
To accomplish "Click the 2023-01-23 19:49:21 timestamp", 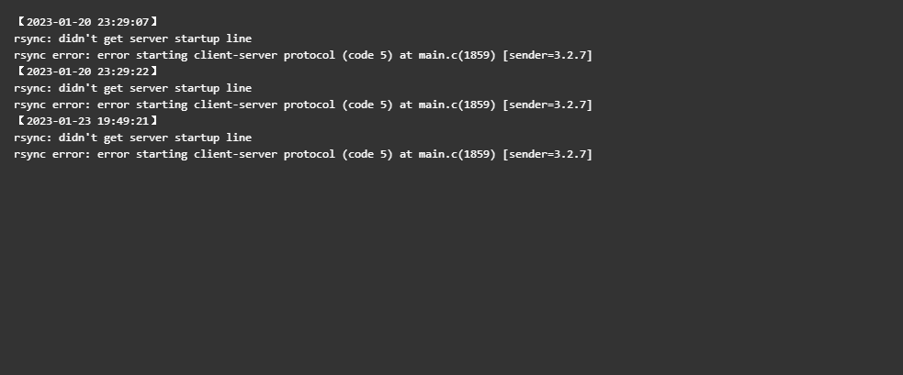I will (x=87, y=121).
